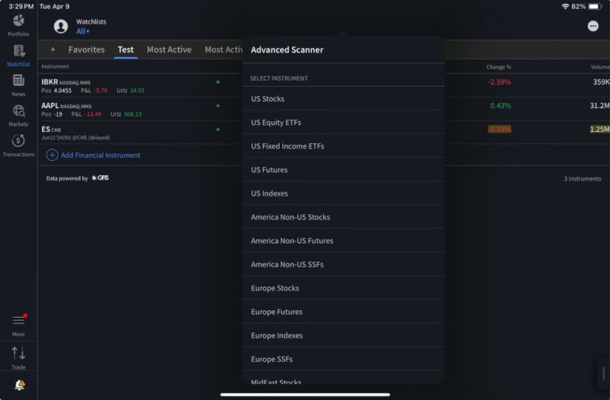Choose Europe Stocks instrument
The image size is (610, 400).
(344, 289)
